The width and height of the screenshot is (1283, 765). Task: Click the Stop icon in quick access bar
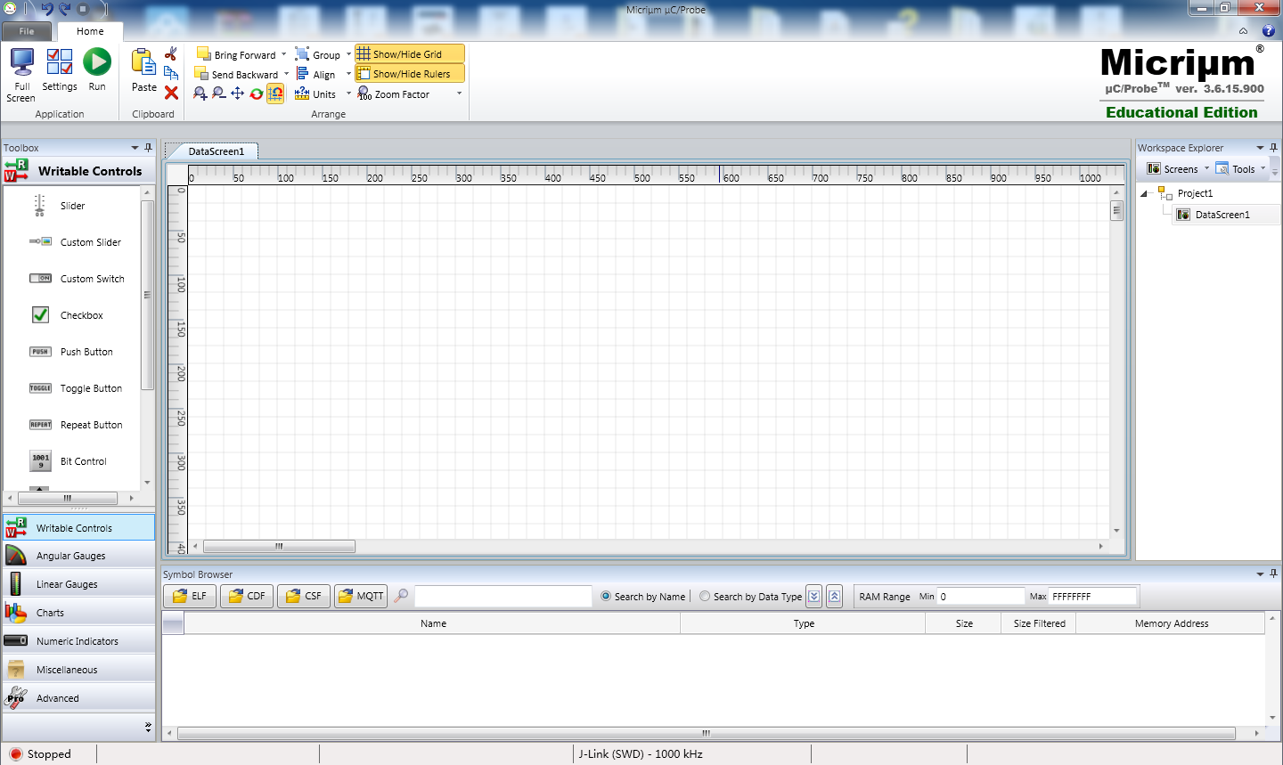(x=83, y=9)
